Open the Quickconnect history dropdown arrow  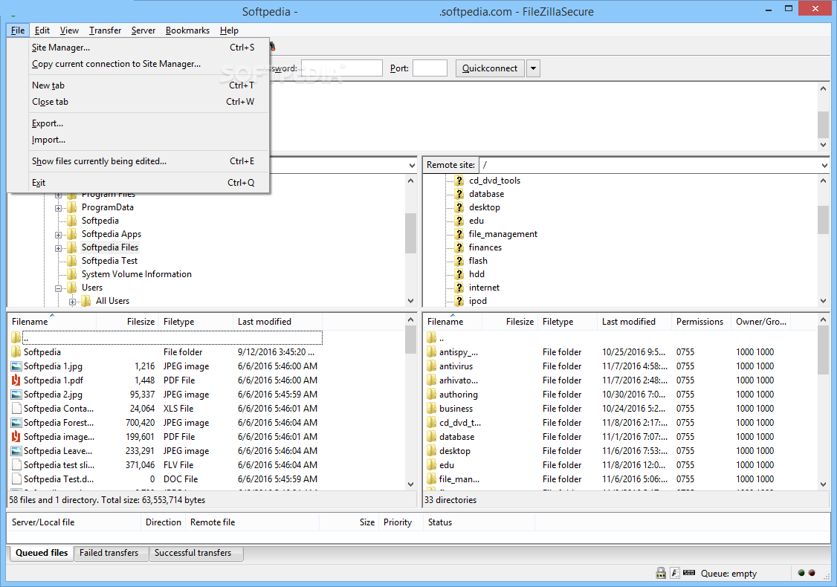(x=533, y=68)
